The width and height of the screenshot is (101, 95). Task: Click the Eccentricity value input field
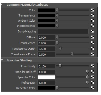click(46, 66)
